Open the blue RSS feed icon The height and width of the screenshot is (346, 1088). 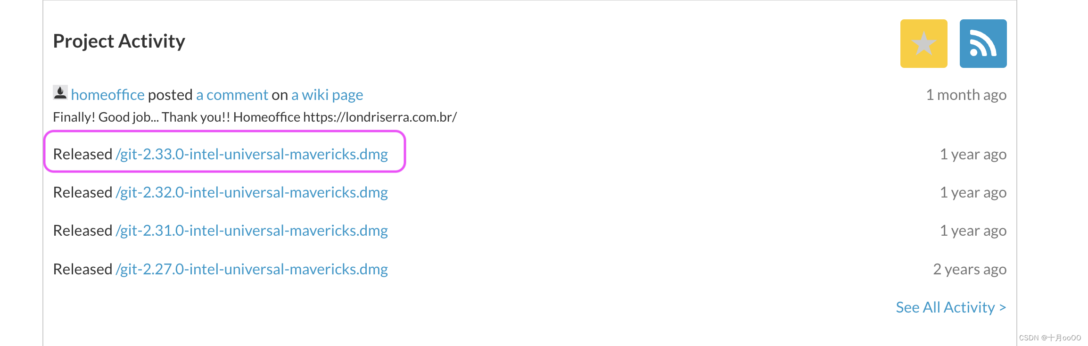(983, 44)
